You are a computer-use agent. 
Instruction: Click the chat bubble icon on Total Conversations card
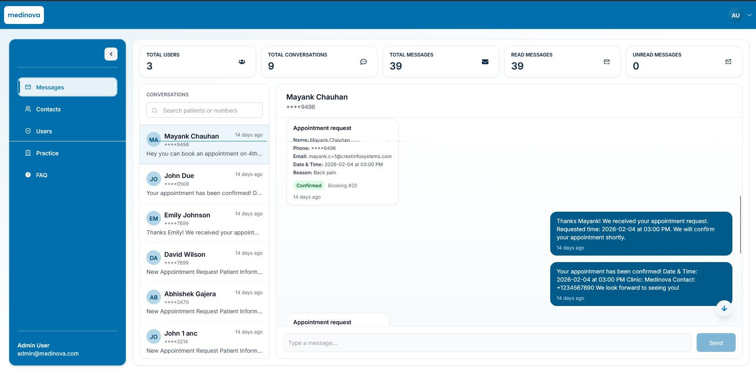tap(363, 62)
